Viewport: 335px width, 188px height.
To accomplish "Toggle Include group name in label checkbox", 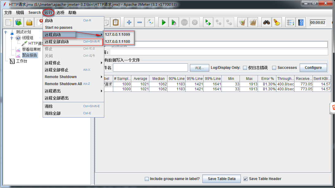I will [147, 179].
